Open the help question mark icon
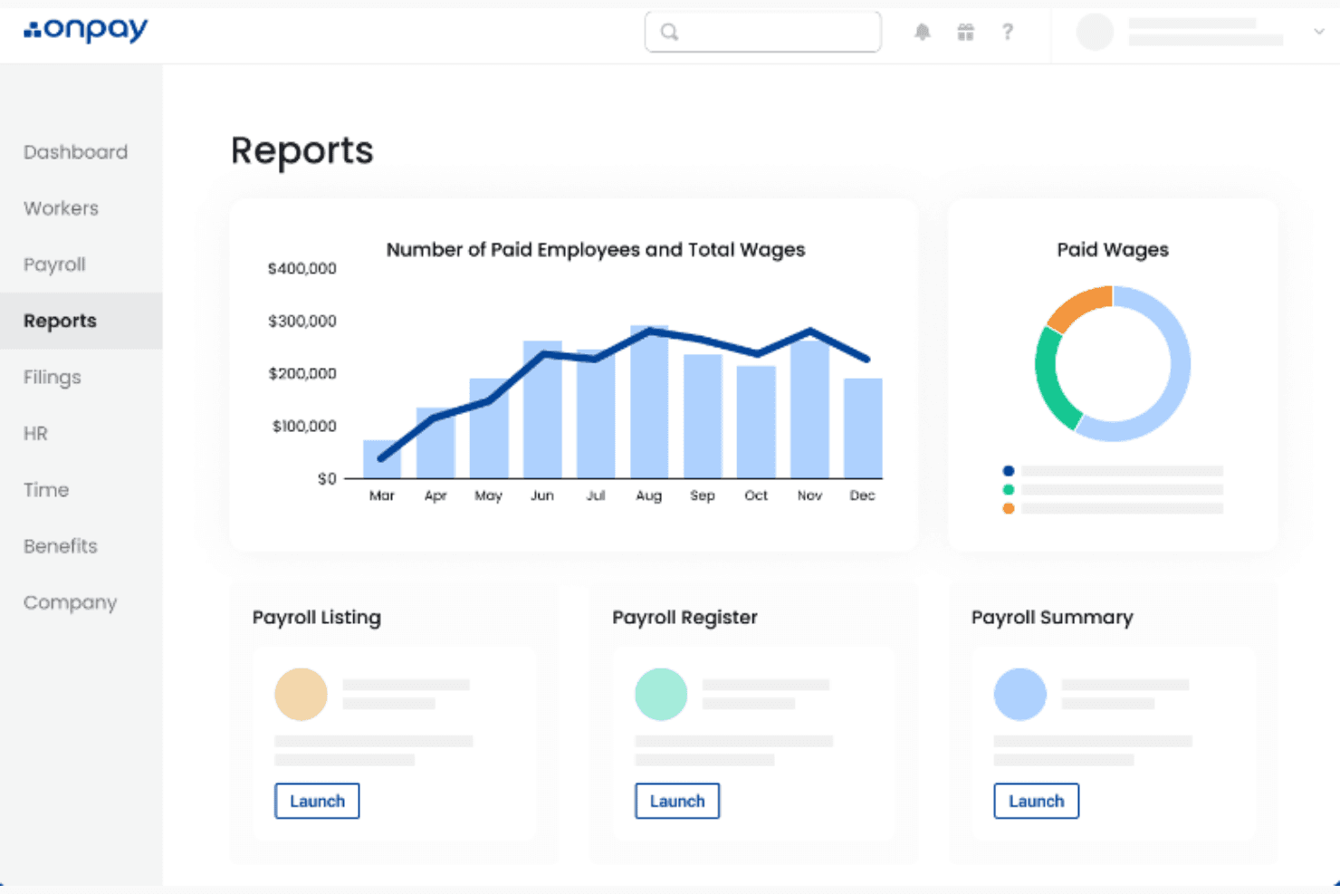The width and height of the screenshot is (1340, 894). pos(1008,32)
